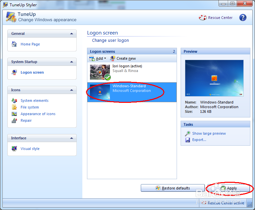The image size is (255, 210).
Task: Select the Iori logon (active) entry
Action: pyautogui.click(x=132, y=72)
